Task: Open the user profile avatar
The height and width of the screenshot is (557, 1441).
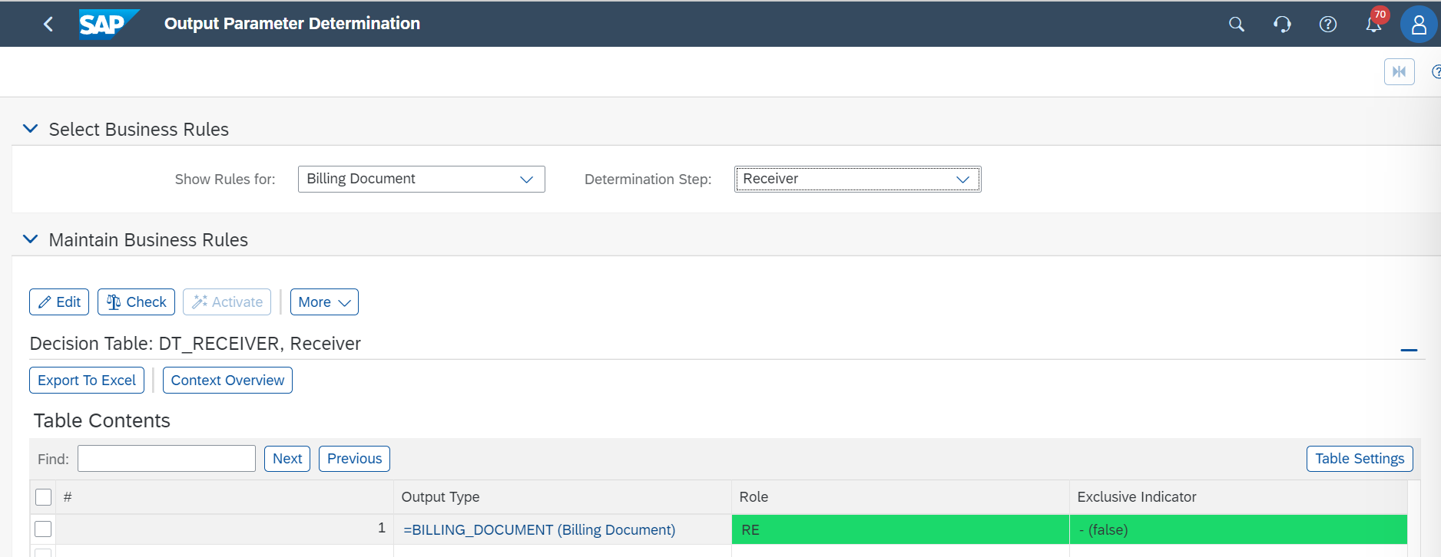Action: click(1418, 25)
